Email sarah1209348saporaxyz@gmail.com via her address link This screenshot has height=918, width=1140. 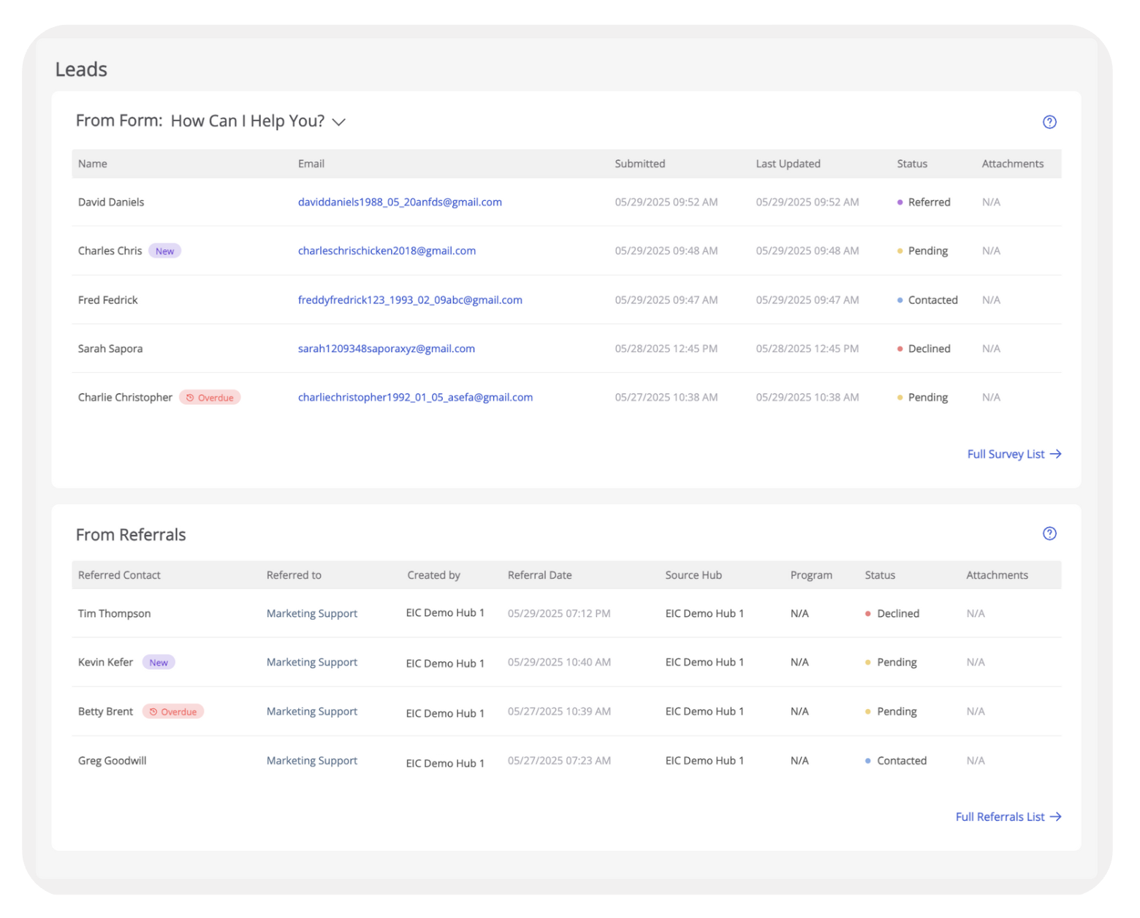coord(387,349)
